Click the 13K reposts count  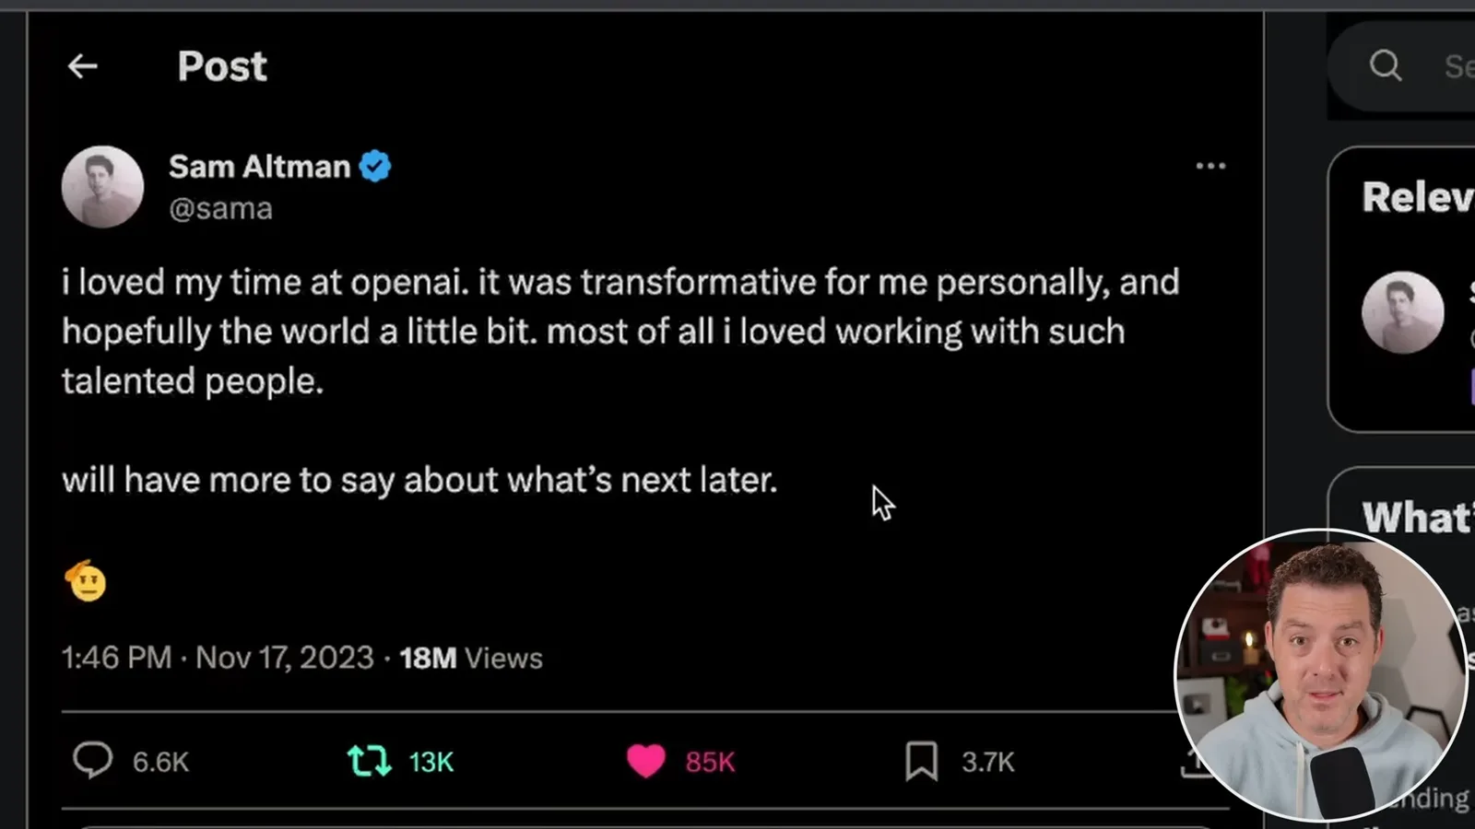tap(431, 762)
